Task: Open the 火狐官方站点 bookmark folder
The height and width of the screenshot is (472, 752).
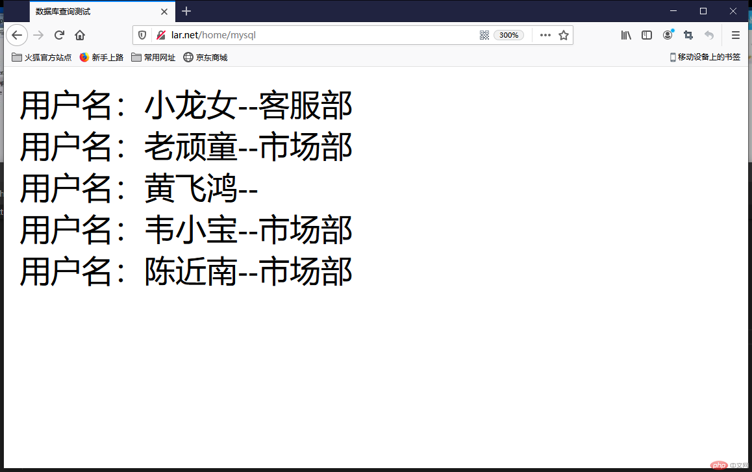Action: [x=42, y=58]
